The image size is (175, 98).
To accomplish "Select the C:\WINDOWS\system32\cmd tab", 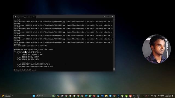I will point(25,17).
